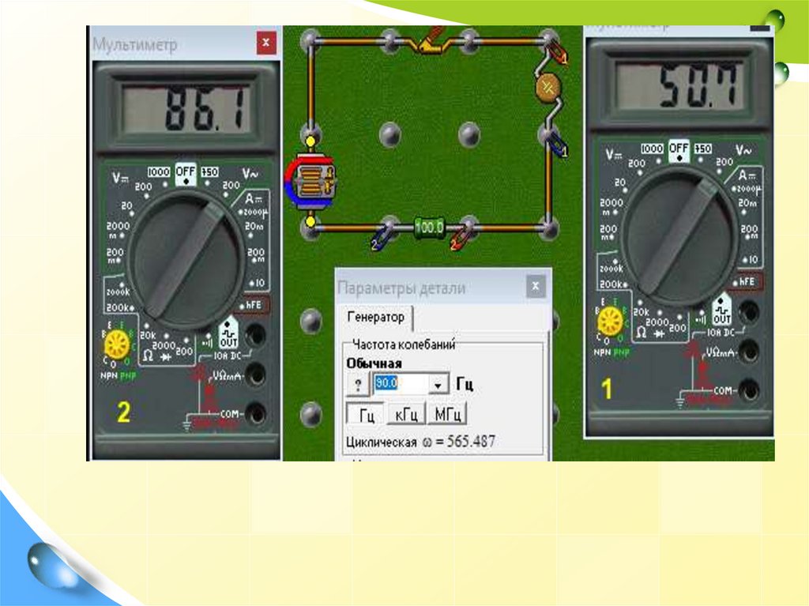Screen dimensions: 809x606
Task: Click the COM jack on multimeter 2
Action: point(256,413)
